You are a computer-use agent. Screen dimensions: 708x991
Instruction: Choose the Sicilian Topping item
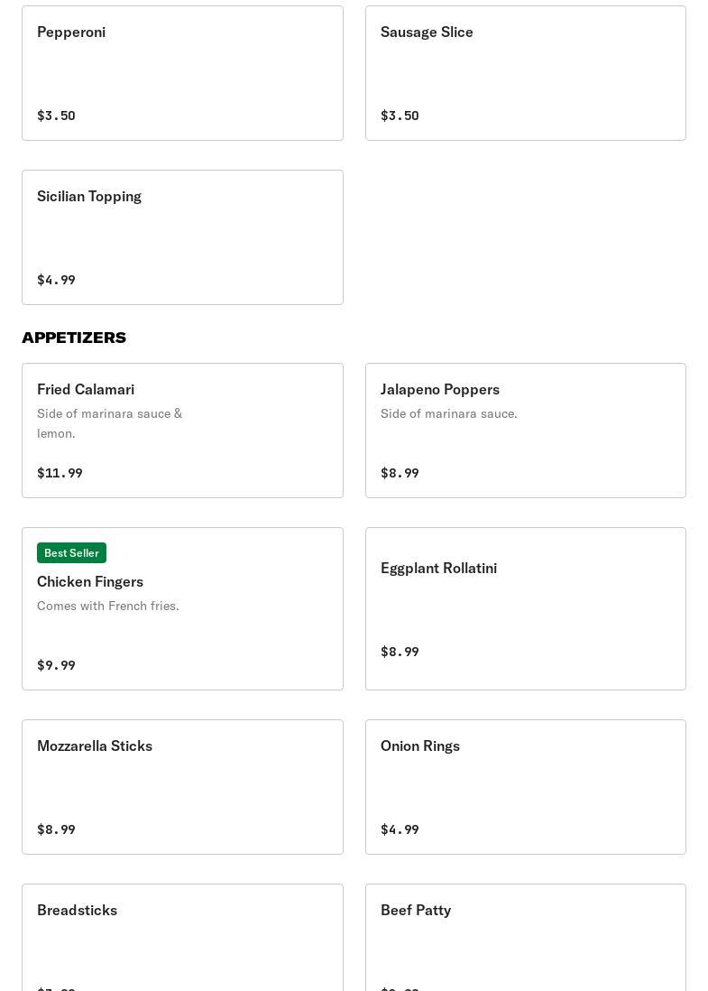(x=182, y=237)
